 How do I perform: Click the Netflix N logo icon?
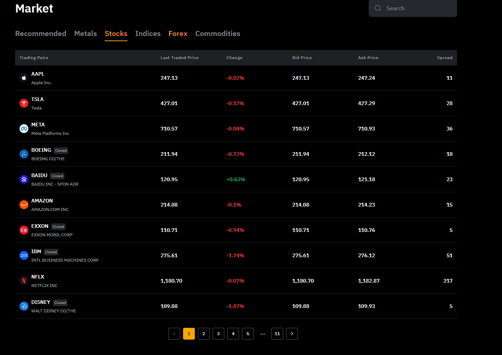[x=24, y=281]
